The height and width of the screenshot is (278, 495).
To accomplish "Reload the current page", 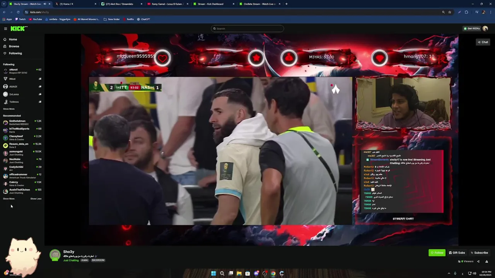I will (x=18, y=12).
